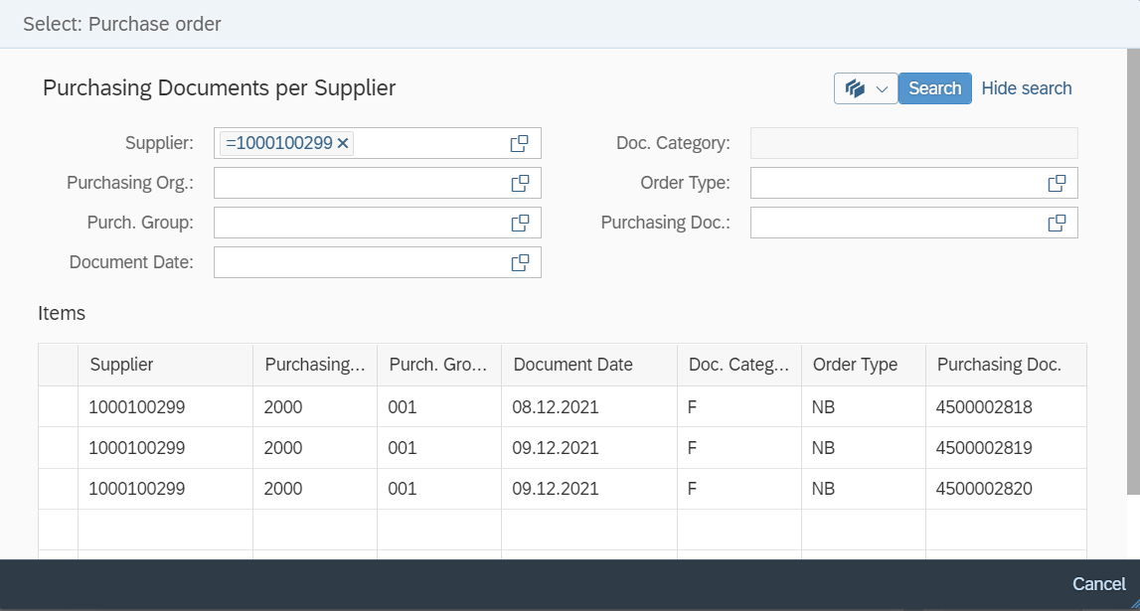This screenshot has width=1140, height=611.
Task: Open value help icon for Supplier field
Action: pyautogui.click(x=519, y=144)
